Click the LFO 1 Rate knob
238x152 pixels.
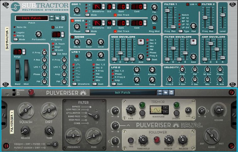[x=89, y=55]
